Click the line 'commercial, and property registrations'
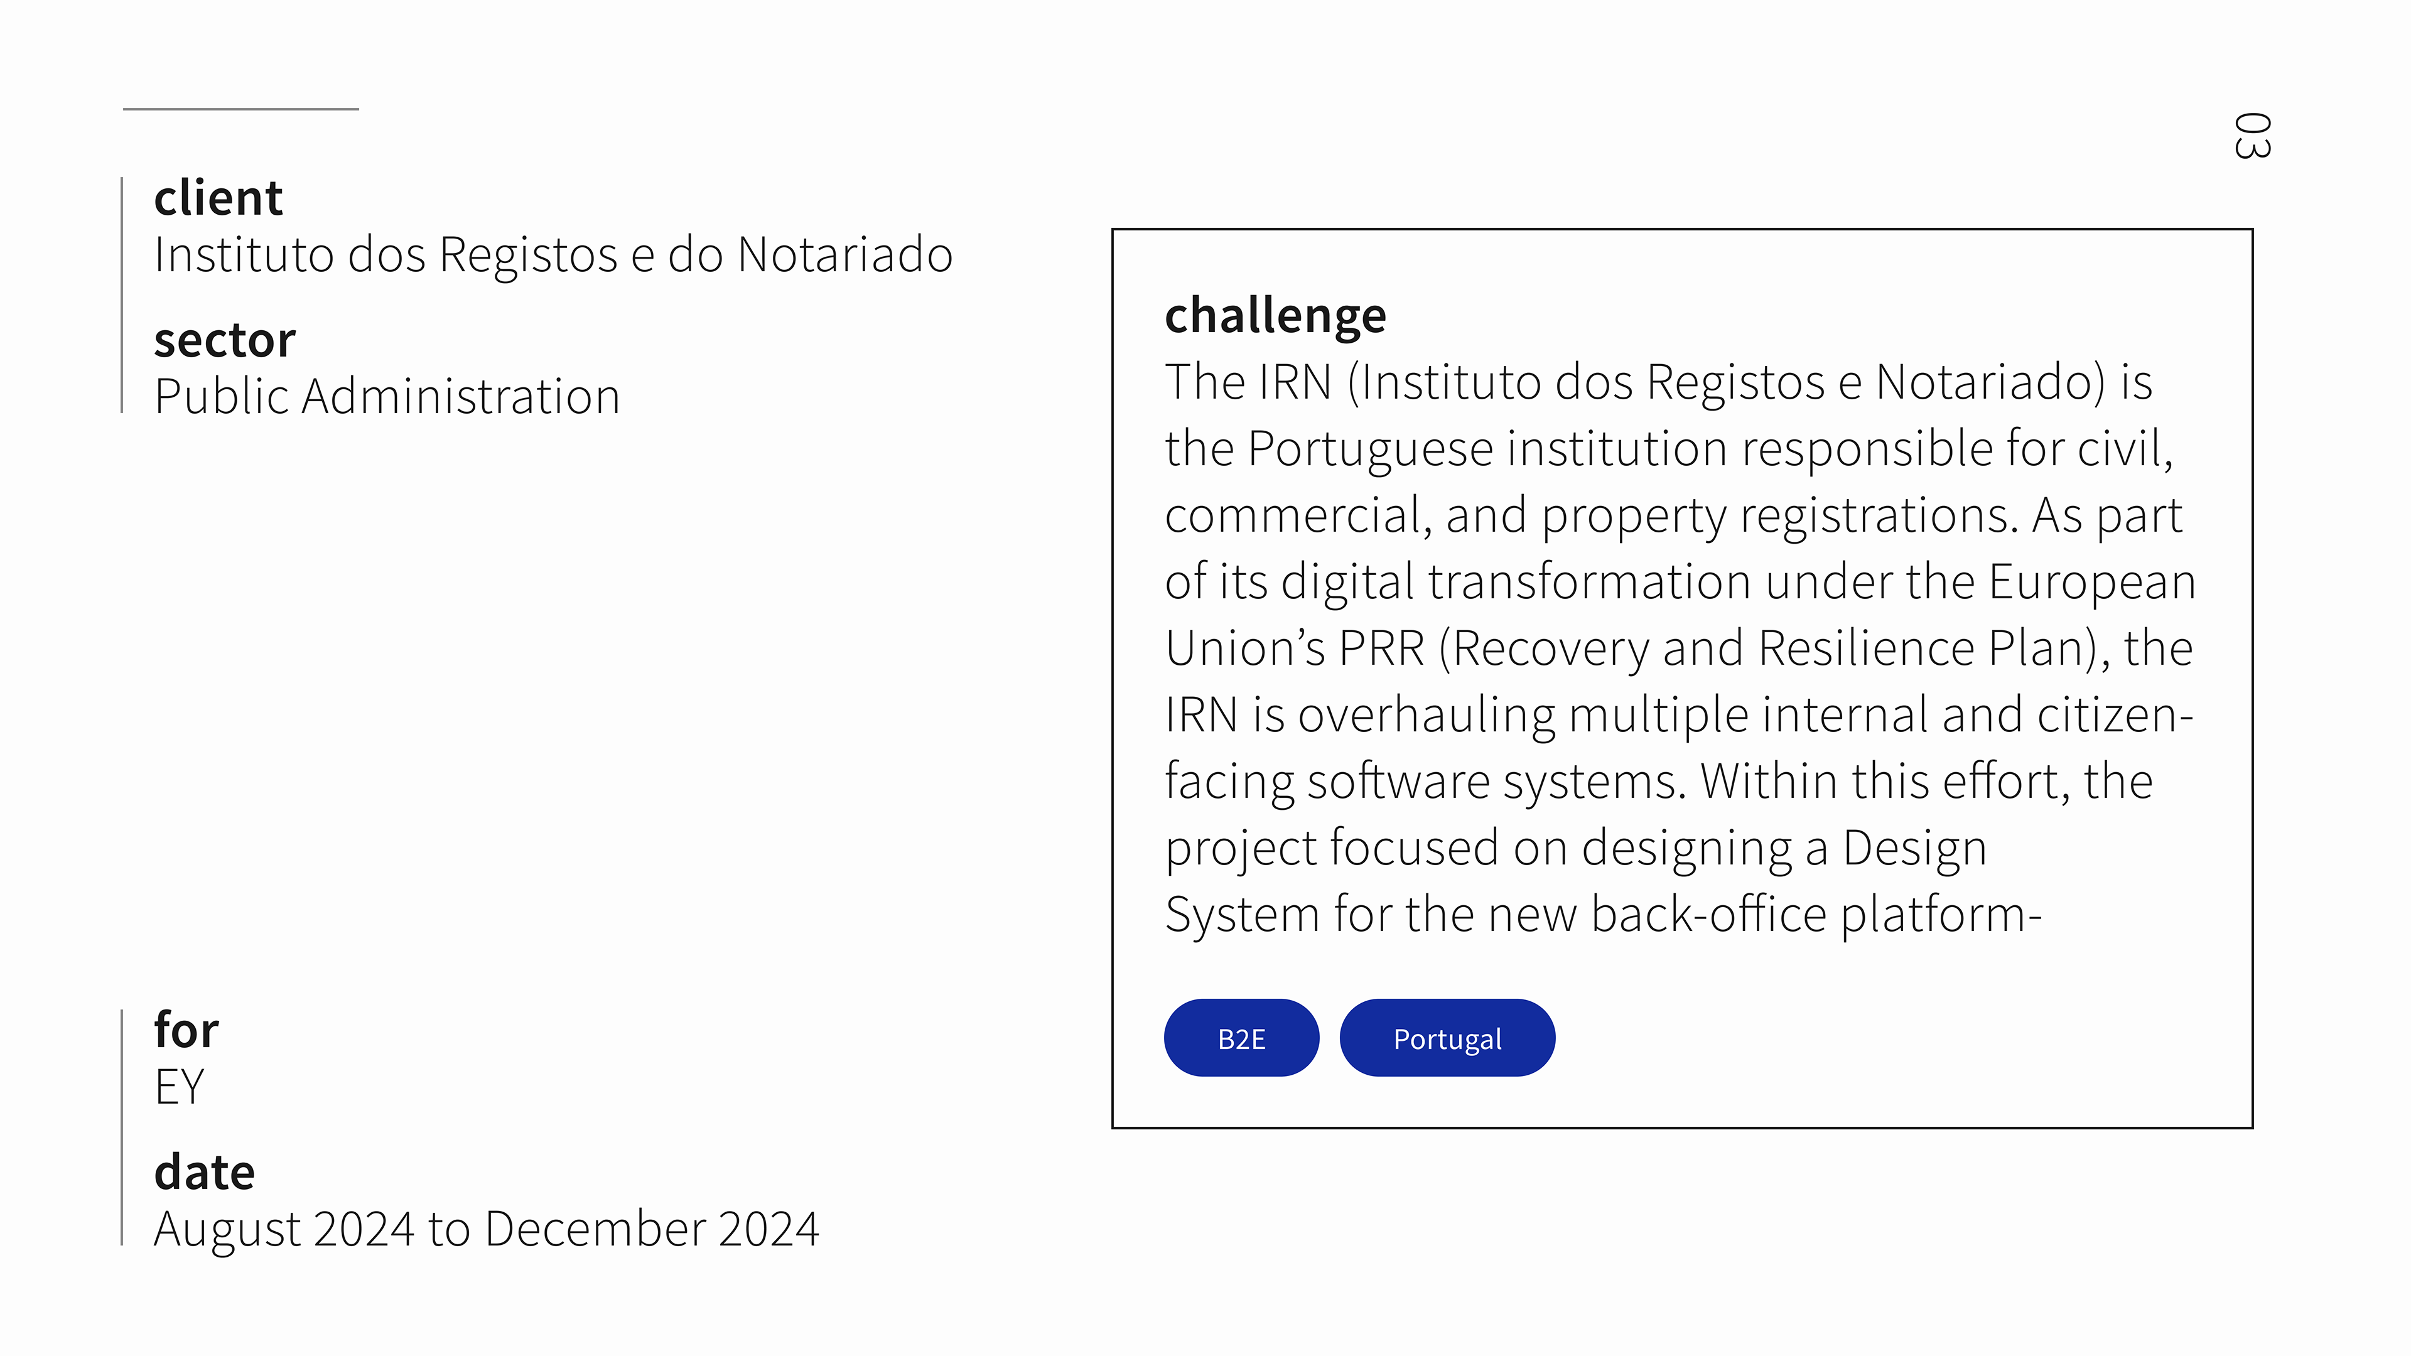Viewport: 2411px width, 1356px height. [x=1673, y=515]
